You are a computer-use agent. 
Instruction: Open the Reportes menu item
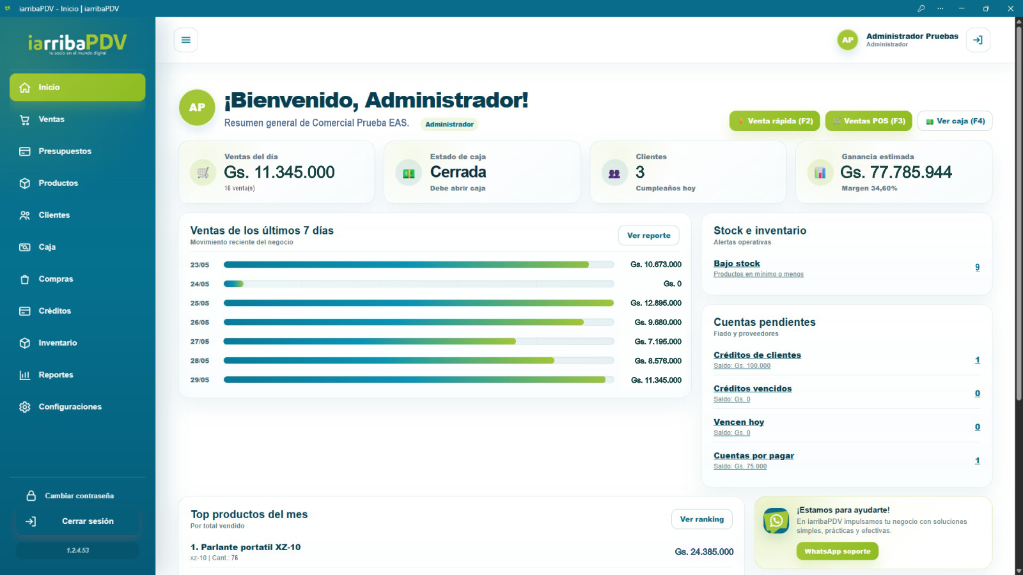pyautogui.click(x=77, y=375)
